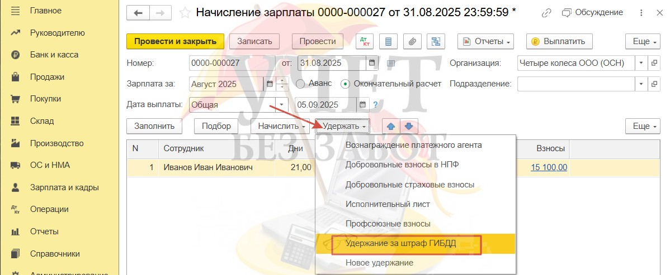Viewport: 670px width, 275px height.
Task: Open the Производство section
Action: point(57,143)
